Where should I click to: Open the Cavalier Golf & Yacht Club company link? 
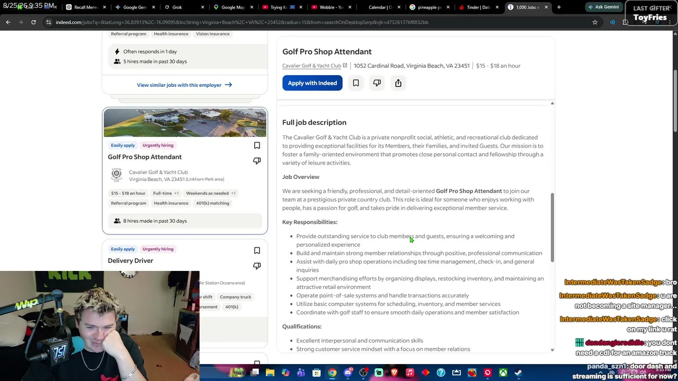(x=315, y=66)
